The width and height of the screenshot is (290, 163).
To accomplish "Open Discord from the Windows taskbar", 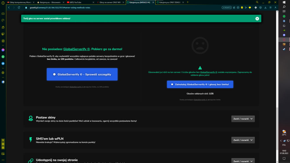I will [284, 35].
